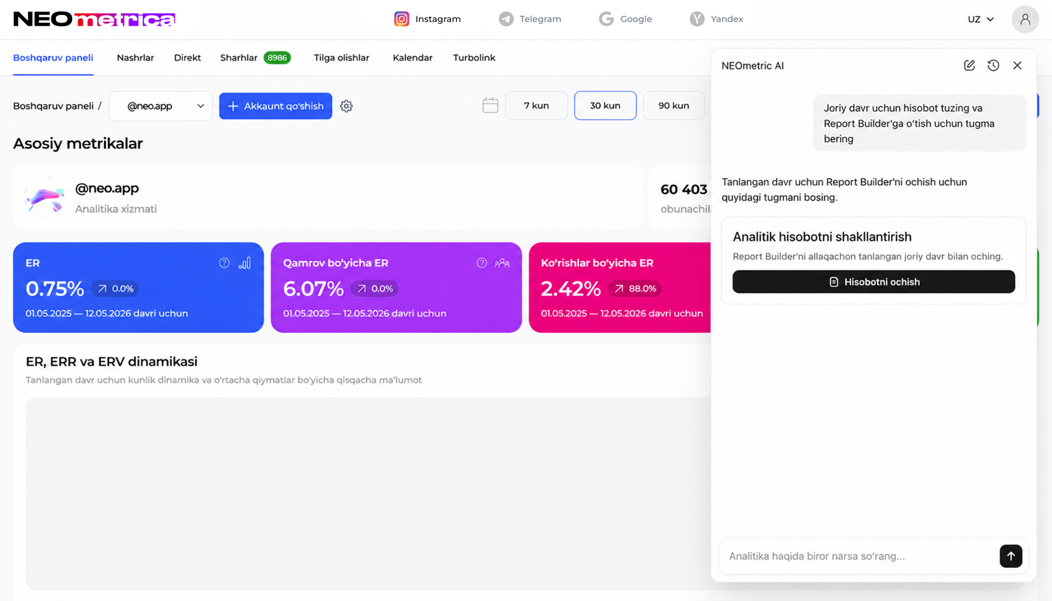
Task: Click the Asosiy metrikalar heading
Action: pyautogui.click(x=78, y=143)
